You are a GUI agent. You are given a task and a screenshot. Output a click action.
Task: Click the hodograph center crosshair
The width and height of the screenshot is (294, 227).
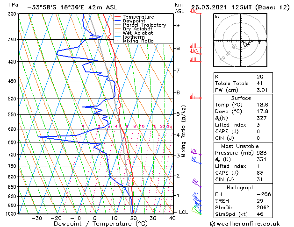(241, 41)
